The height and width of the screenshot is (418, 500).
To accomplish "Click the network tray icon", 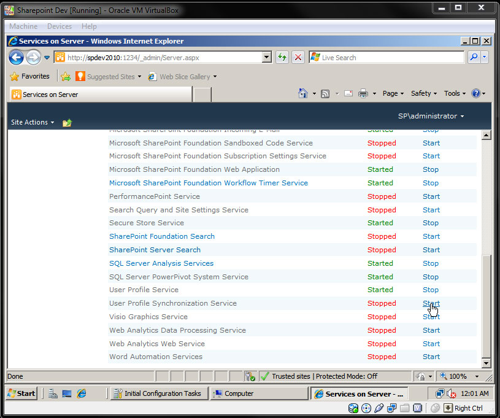I will pyautogui.click(x=440, y=393).
